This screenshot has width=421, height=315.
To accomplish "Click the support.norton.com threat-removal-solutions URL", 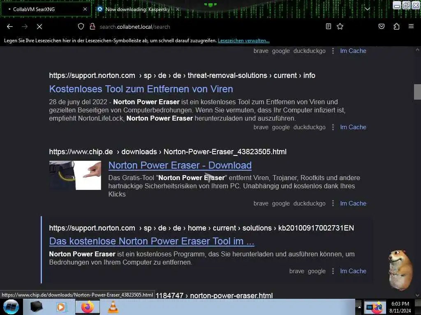I will 182,75.
